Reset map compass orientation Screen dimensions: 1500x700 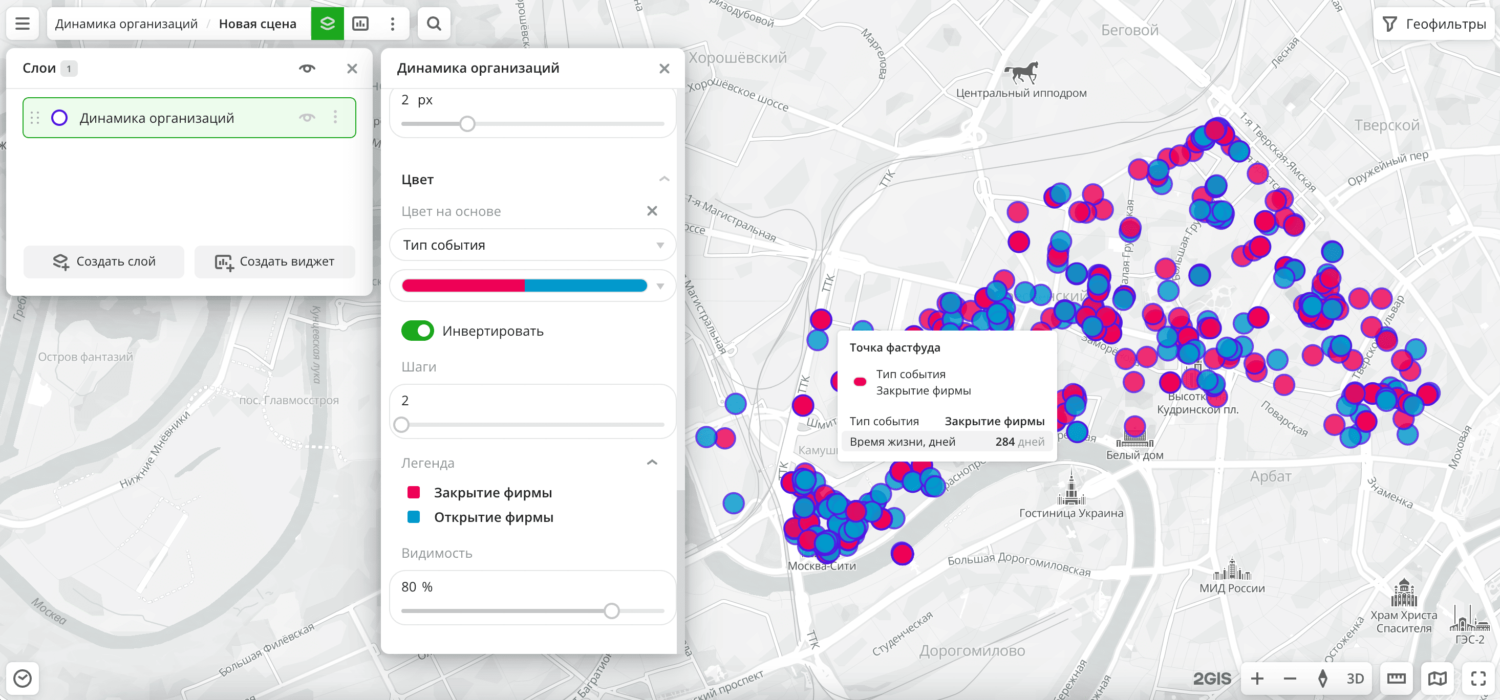1322,678
